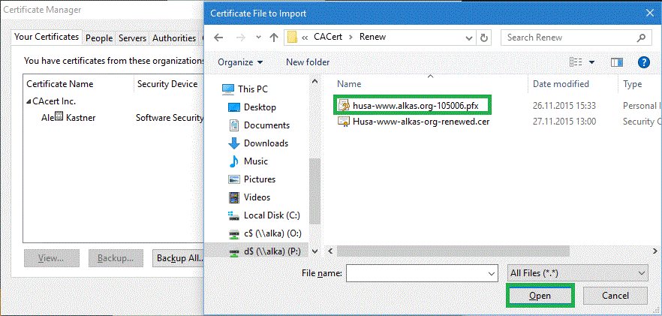Screen dimensions: 662x316
Task: Click the Back navigation arrow
Action: [218, 38]
